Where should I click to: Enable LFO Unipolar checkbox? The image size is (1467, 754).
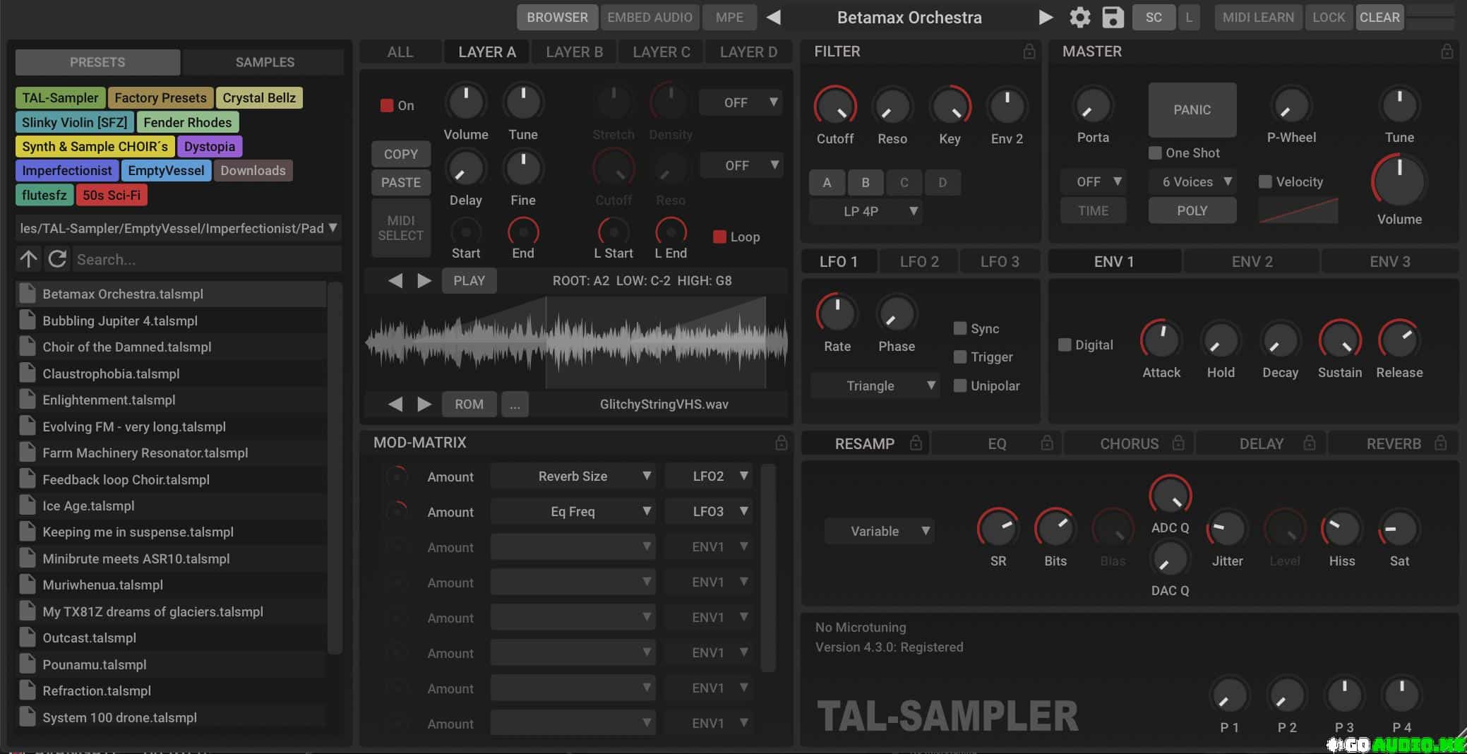tap(959, 385)
